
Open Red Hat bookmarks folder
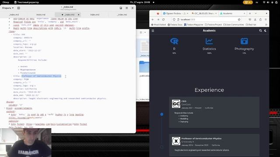(x=251, y=24)
